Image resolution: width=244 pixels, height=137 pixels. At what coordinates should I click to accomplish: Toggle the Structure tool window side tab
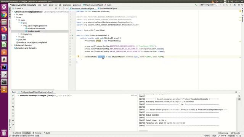coord(10,25)
